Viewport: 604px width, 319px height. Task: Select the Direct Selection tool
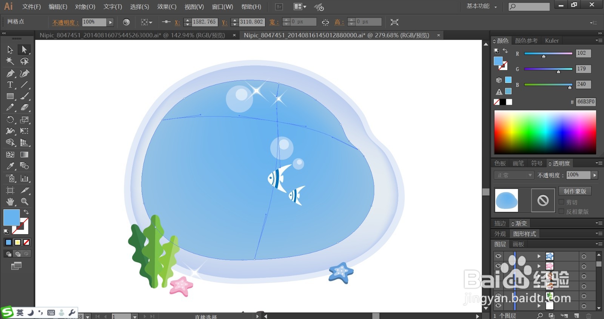pyautogui.click(x=24, y=50)
